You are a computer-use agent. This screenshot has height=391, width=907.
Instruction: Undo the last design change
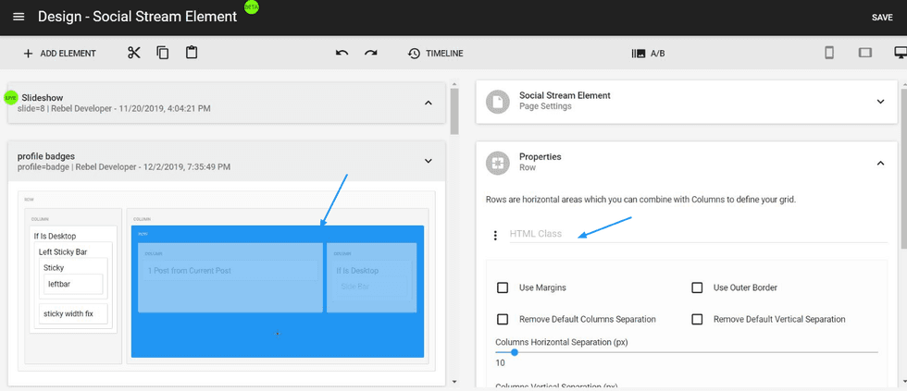pos(342,53)
